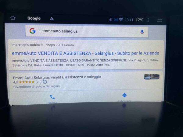Open EmmeAuto Selargius business listing title
The height and width of the screenshot is (137, 183).
57,77
